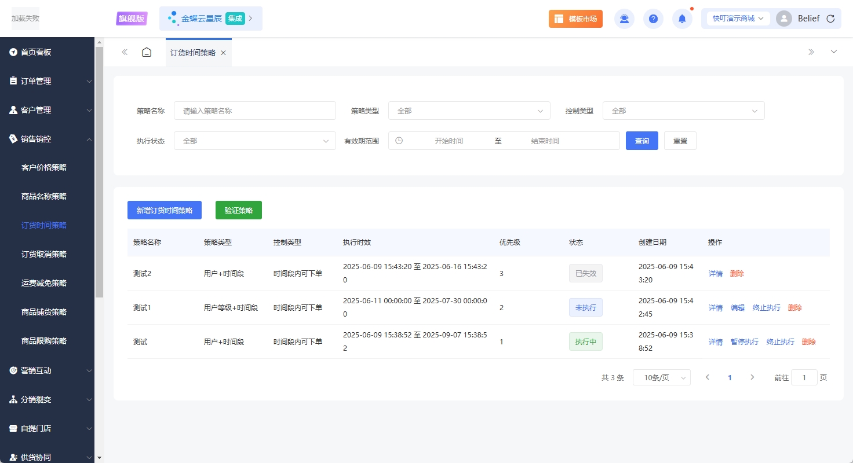Screen dimensions: 853x463
Task: Click the 客户管理 person icon
Action: pyautogui.click(x=13, y=110)
